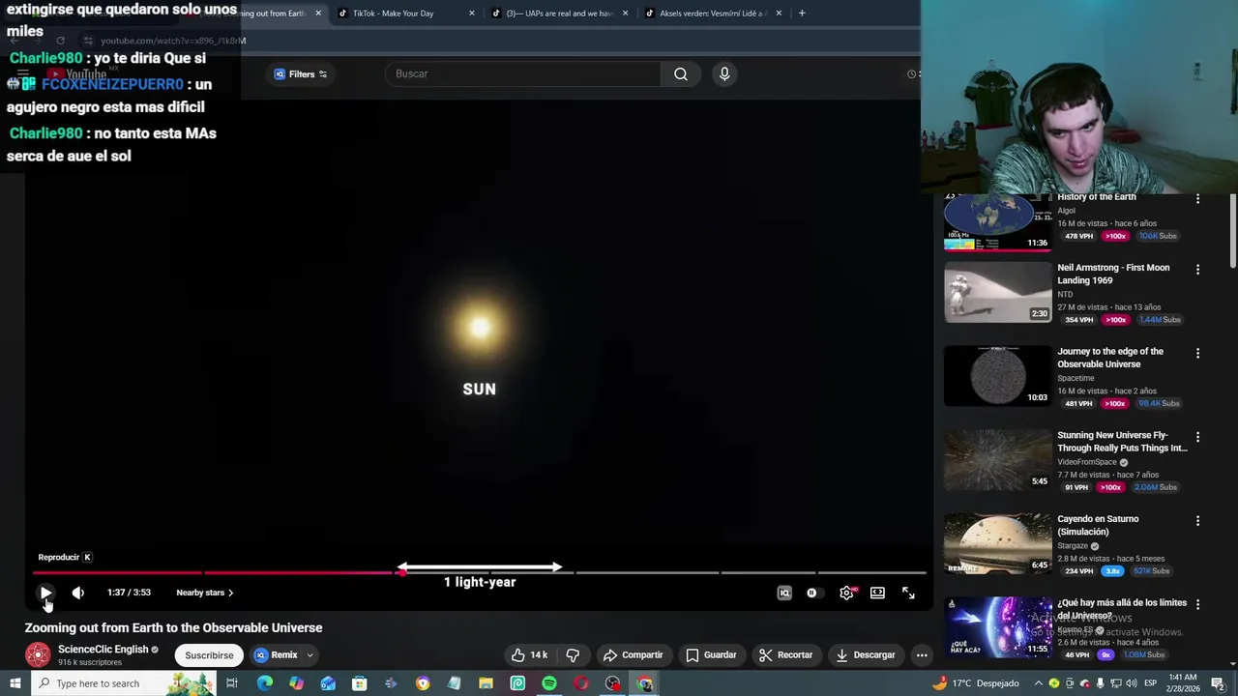Expand the Remix dropdown arrow

click(310, 655)
